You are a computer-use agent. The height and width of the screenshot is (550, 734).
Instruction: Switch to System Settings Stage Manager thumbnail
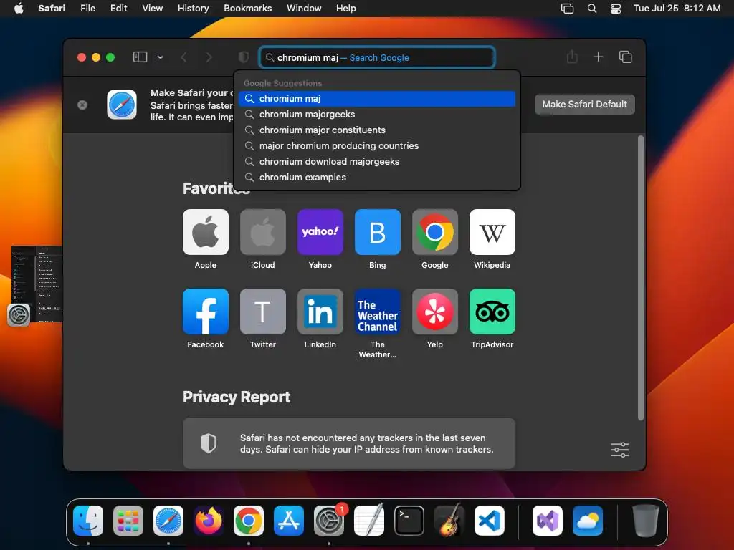point(37,284)
